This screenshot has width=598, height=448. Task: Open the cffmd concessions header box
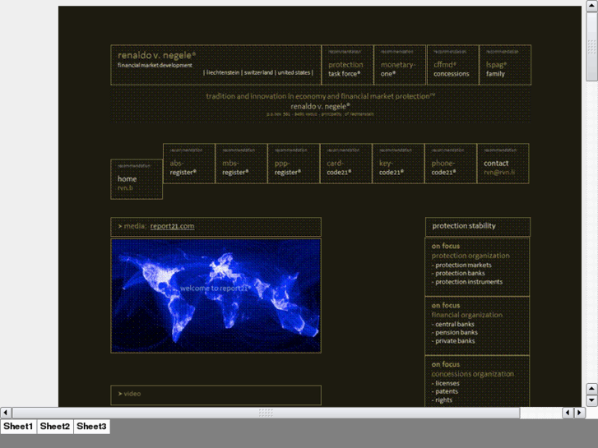coord(452,65)
